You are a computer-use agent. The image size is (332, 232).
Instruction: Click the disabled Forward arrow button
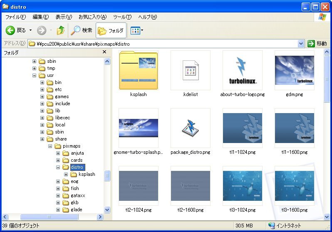pos(42,30)
